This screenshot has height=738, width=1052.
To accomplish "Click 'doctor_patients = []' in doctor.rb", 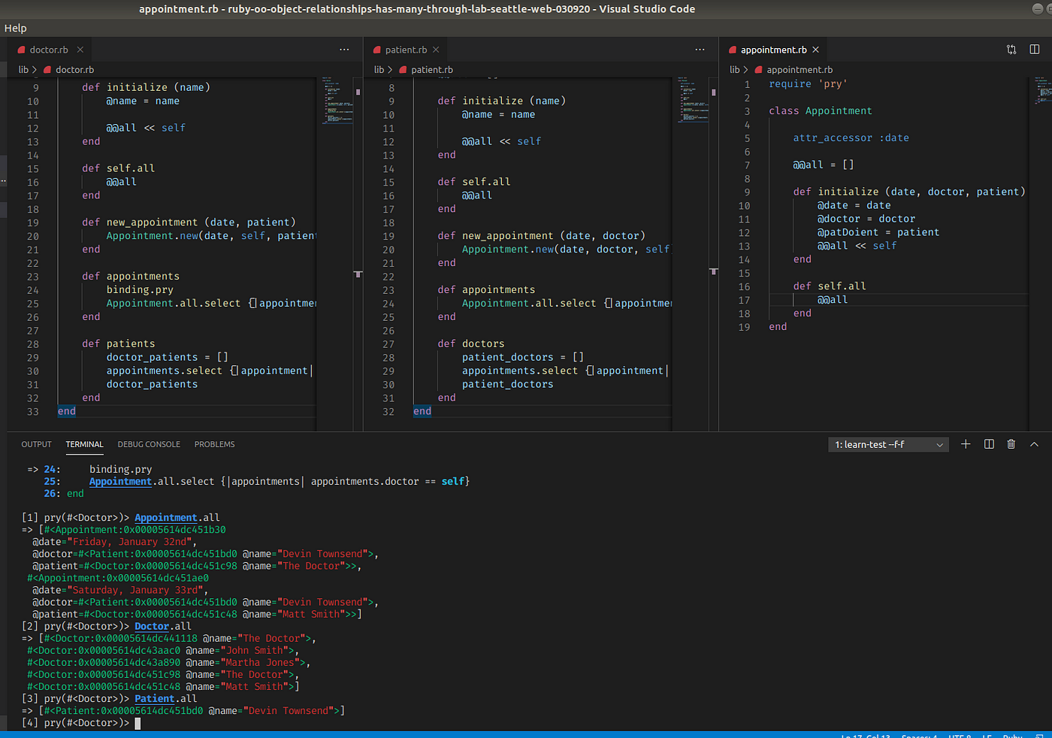I will 167,357.
